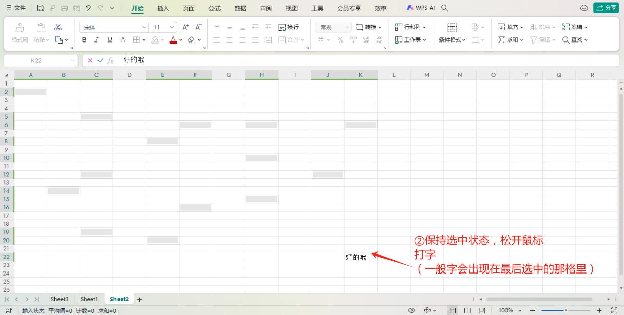Viewport: 624px width, 315px height.
Task: Click the cloud sync status icon
Action: [x=584, y=8]
